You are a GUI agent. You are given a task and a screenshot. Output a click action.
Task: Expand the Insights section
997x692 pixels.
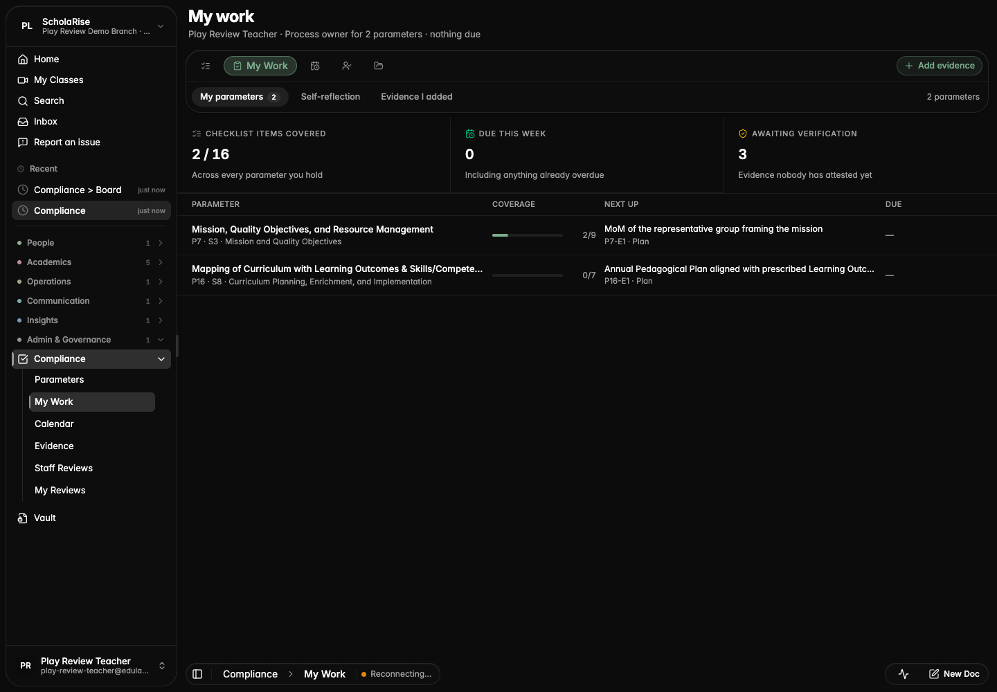91,320
